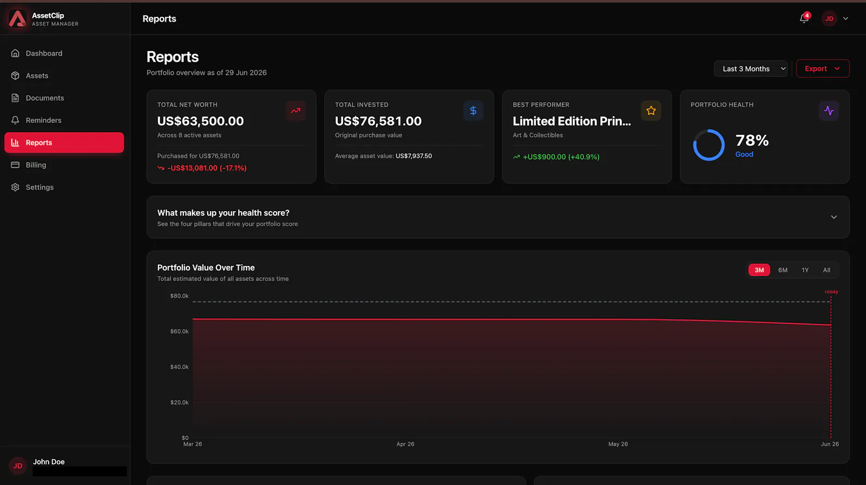Expand 'What makes up your health score?' section
The width and height of the screenshot is (866, 485).
point(498,217)
